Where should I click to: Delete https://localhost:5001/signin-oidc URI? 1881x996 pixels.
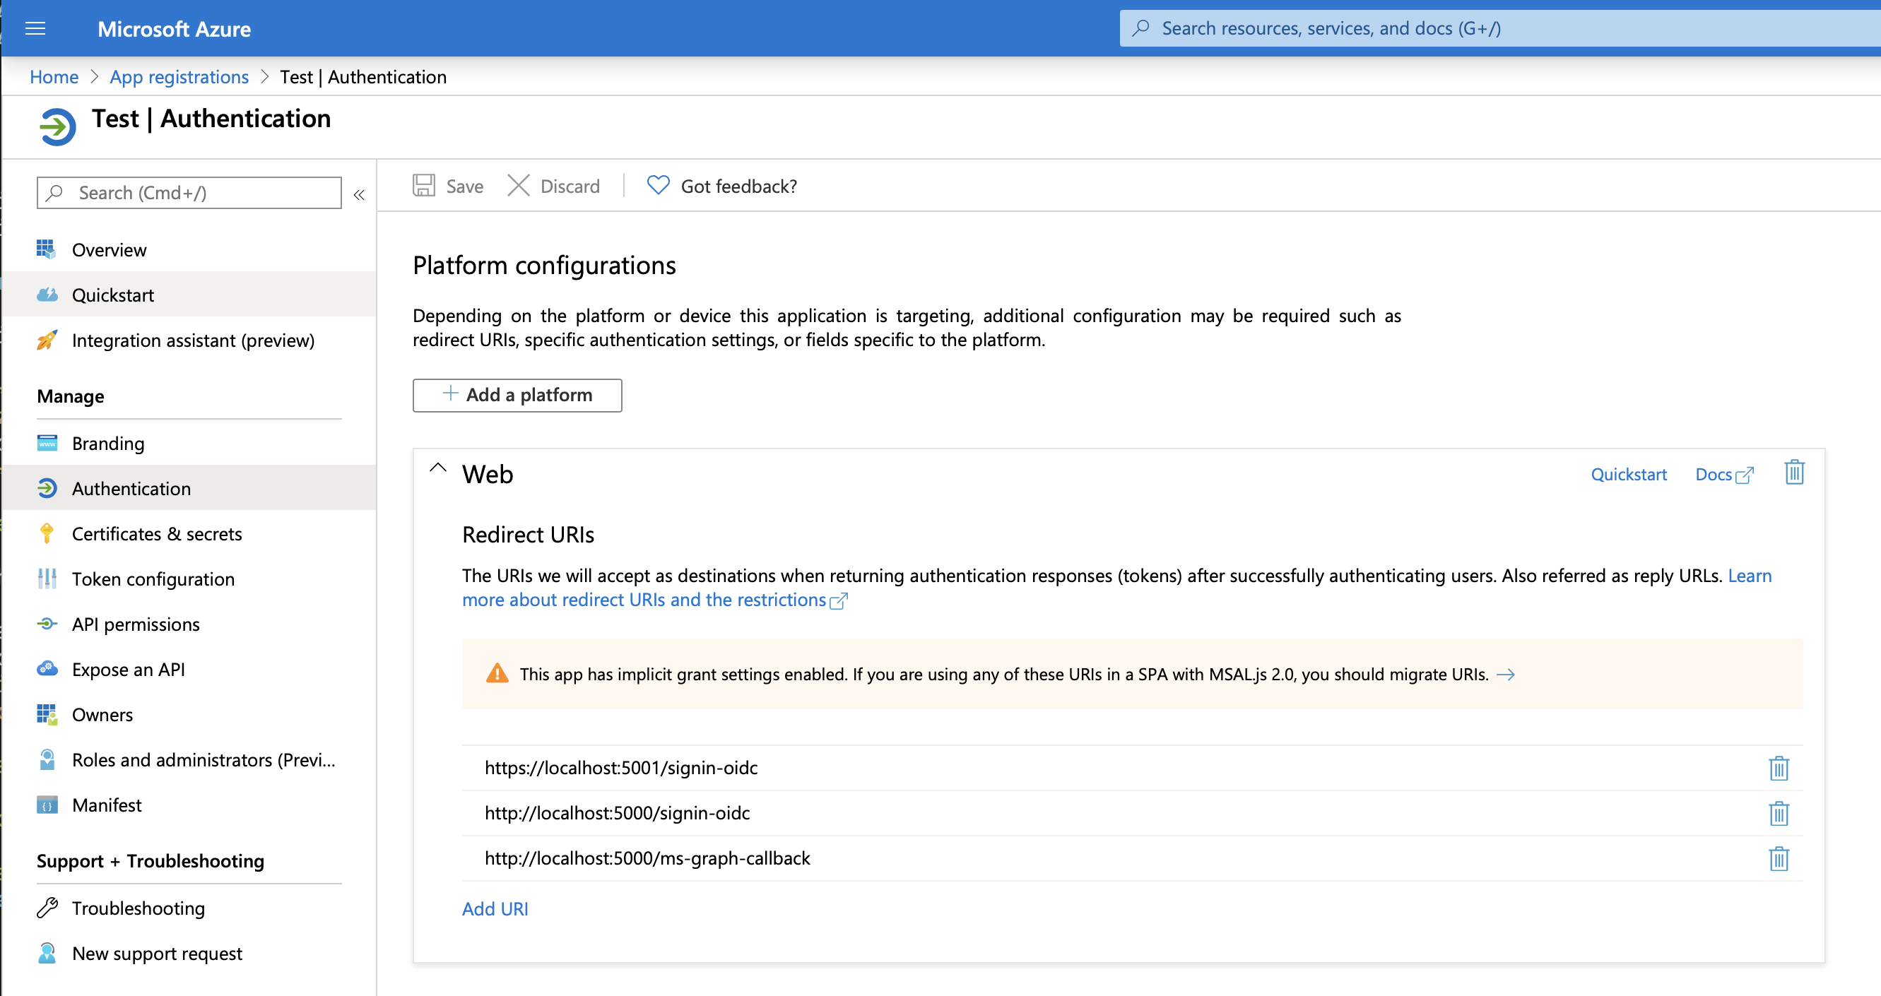click(x=1779, y=768)
